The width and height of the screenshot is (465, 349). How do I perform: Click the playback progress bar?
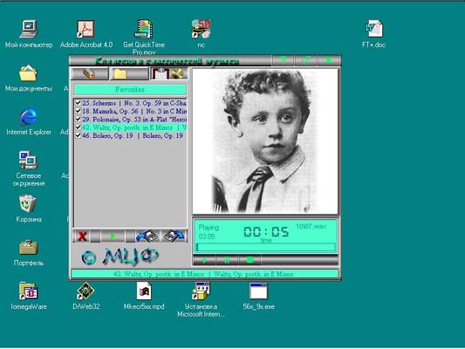pyautogui.click(x=266, y=247)
